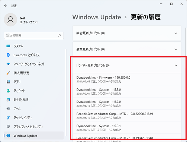Click the search magnifier icon
The image size is (187, 142).
[x=59, y=35]
